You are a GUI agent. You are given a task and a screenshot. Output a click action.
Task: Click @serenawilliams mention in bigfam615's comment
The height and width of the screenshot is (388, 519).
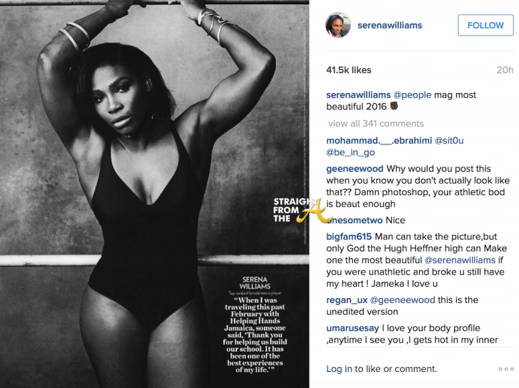pos(463,260)
